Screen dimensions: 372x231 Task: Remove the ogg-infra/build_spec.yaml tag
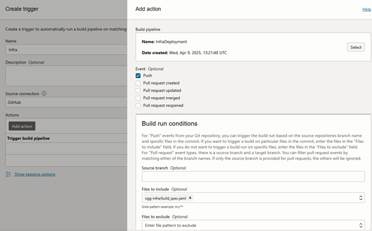click(190, 198)
